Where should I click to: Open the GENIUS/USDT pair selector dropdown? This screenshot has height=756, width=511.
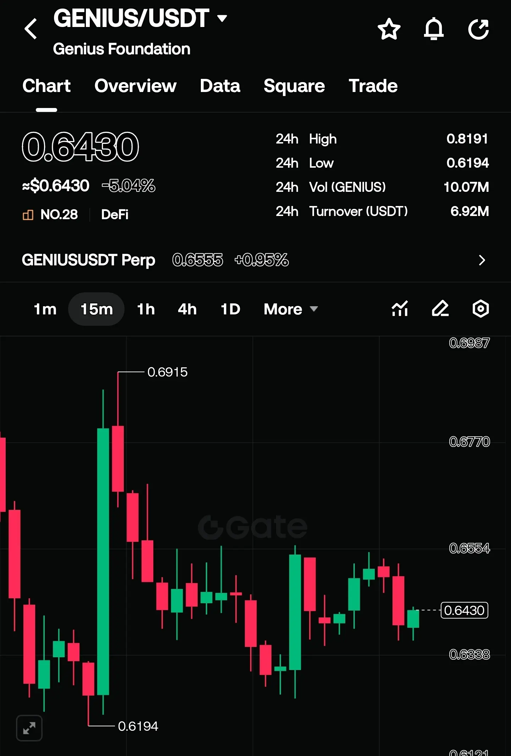(141, 18)
